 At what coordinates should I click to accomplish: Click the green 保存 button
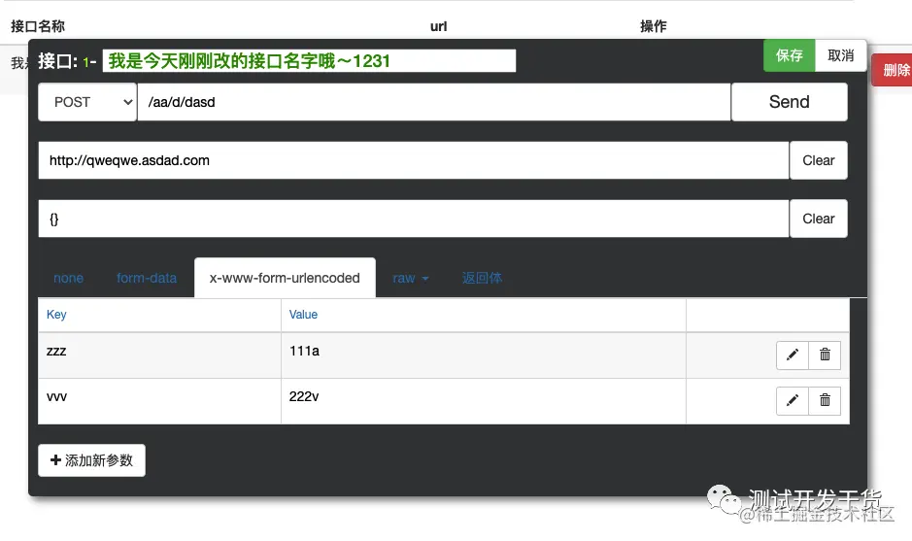point(790,55)
